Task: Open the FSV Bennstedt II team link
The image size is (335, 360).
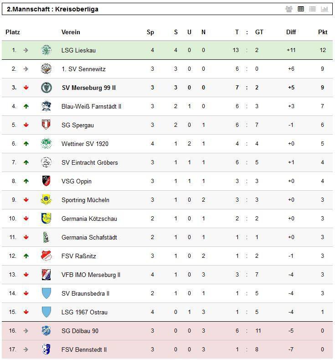Action: click(x=84, y=350)
